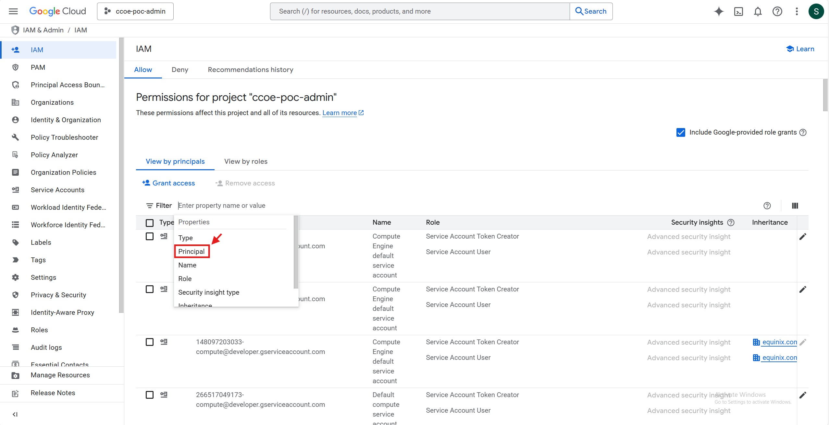Switch to View by roles tab
This screenshot has width=829, height=425.
[x=246, y=161]
